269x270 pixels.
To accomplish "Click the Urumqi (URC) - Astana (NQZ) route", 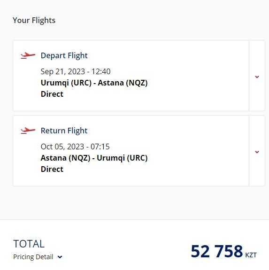I will (94, 83).
